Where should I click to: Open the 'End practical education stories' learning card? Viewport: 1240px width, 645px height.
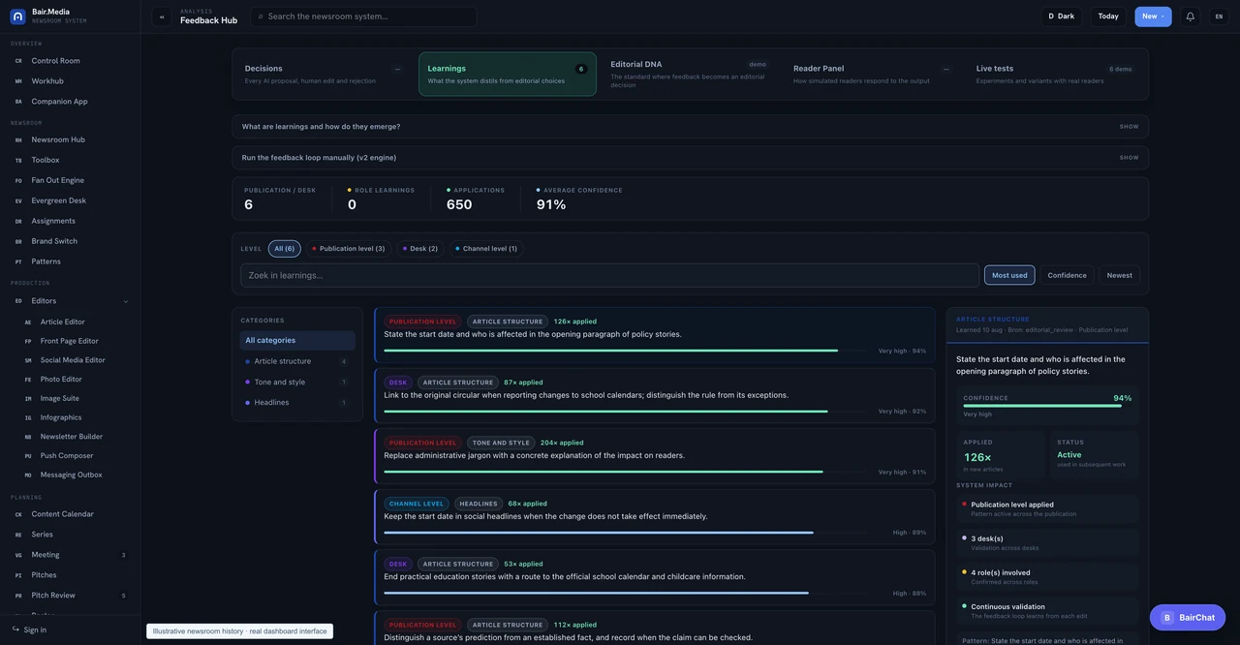tap(655, 577)
